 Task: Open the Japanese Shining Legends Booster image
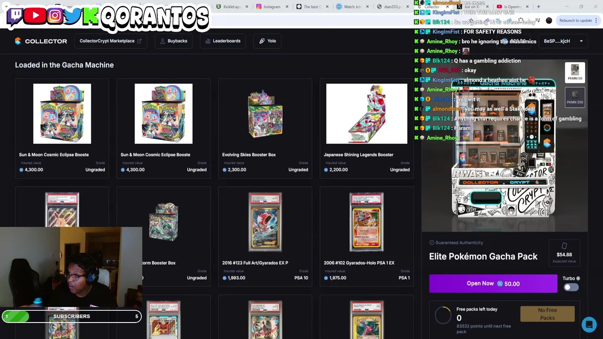[367, 114]
